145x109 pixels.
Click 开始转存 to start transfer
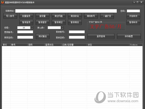(133, 16)
